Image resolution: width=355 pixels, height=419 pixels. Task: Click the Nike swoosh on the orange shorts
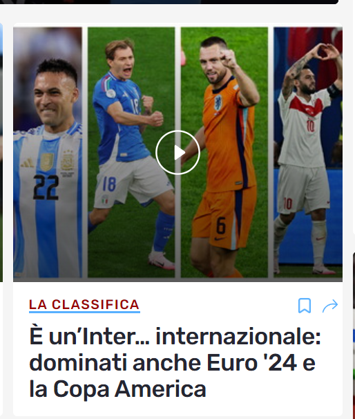pos(220,239)
